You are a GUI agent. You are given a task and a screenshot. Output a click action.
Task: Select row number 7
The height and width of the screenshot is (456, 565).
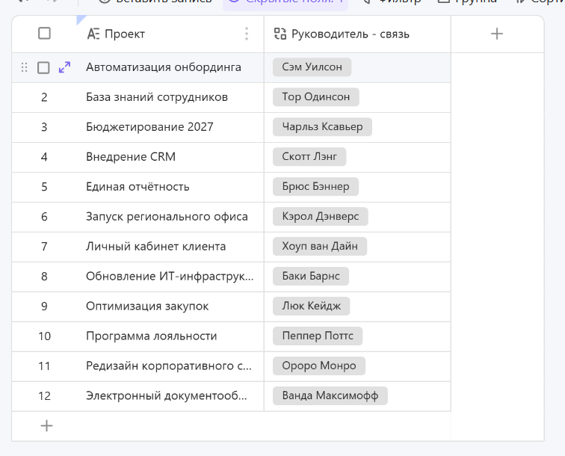(44, 247)
